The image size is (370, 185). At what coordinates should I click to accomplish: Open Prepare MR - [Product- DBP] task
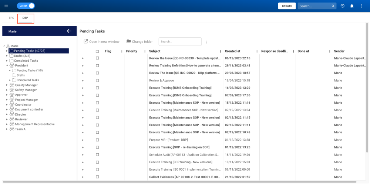pyautogui.click(x=168, y=140)
